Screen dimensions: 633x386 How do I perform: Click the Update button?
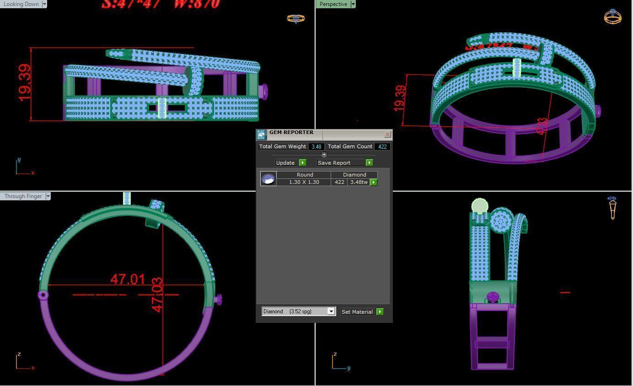click(287, 162)
